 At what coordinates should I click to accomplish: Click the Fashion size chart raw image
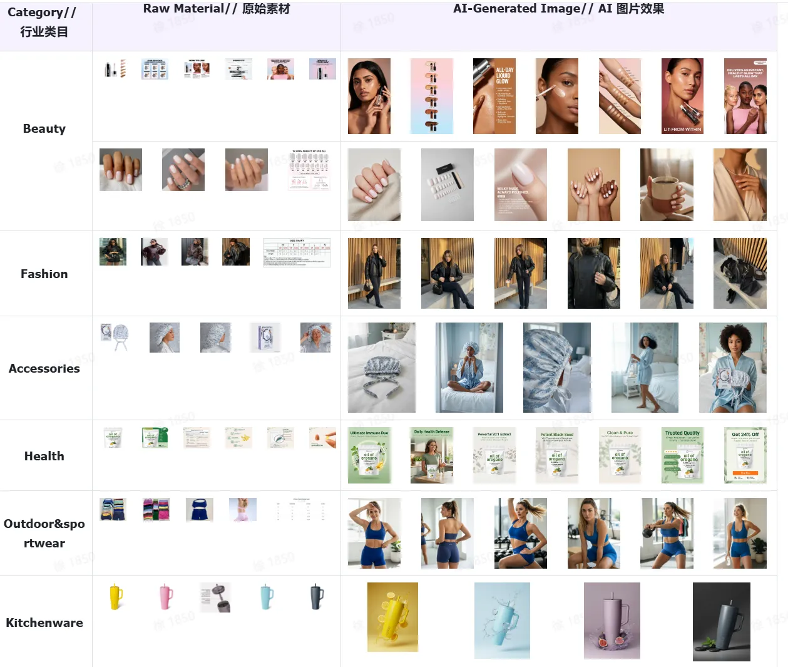(297, 252)
